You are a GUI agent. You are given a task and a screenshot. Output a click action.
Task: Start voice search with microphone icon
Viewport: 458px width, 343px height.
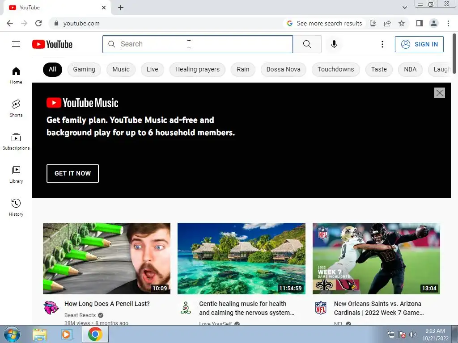tap(334, 44)
